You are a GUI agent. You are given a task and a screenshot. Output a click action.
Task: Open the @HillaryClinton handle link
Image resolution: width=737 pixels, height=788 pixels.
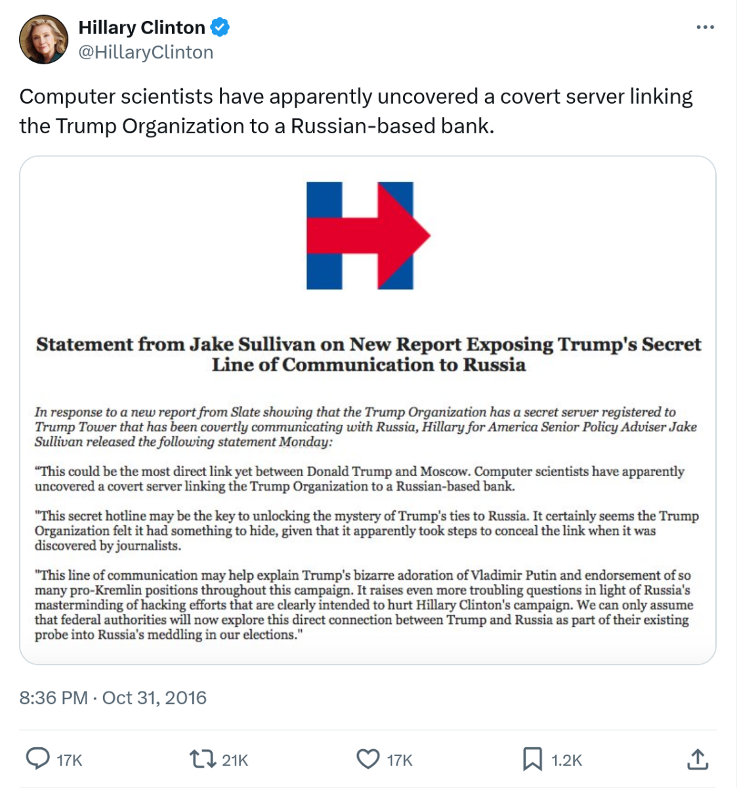(x=146, y=53)
